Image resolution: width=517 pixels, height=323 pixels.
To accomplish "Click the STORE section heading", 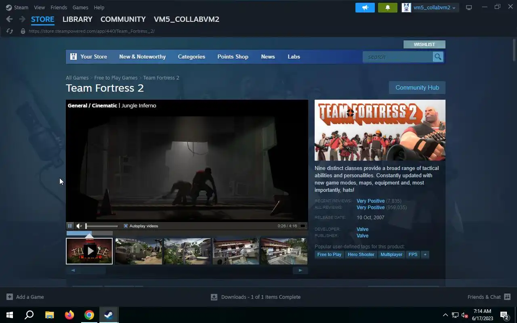I will [43, 19].
